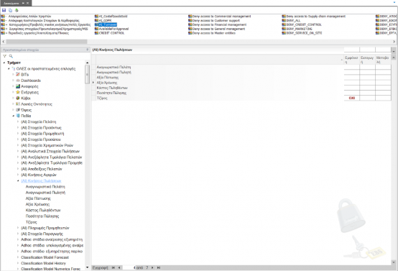Click icon of 'Deny access to Customer support'
Image resolution: width=398 pixels, height=271 pixels.
[190, 21]
